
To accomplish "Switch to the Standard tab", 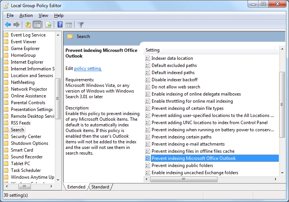I will click(x=100, y=187).
